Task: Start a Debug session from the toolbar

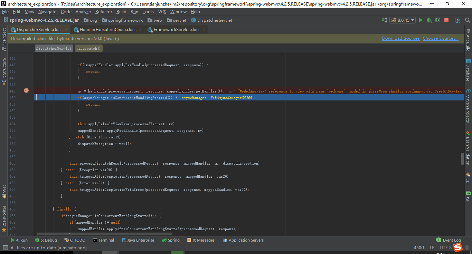Action: pos(429,20)
